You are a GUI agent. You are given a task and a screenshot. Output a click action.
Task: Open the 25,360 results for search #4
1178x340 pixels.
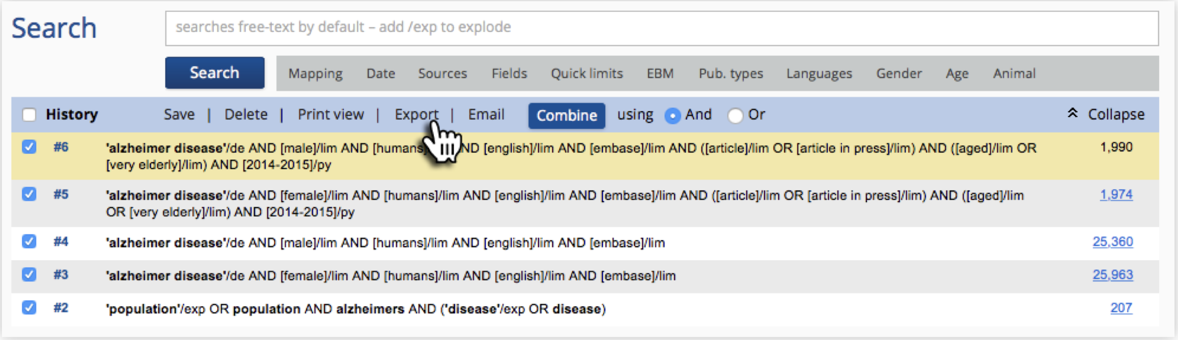tap(1113, 242)
